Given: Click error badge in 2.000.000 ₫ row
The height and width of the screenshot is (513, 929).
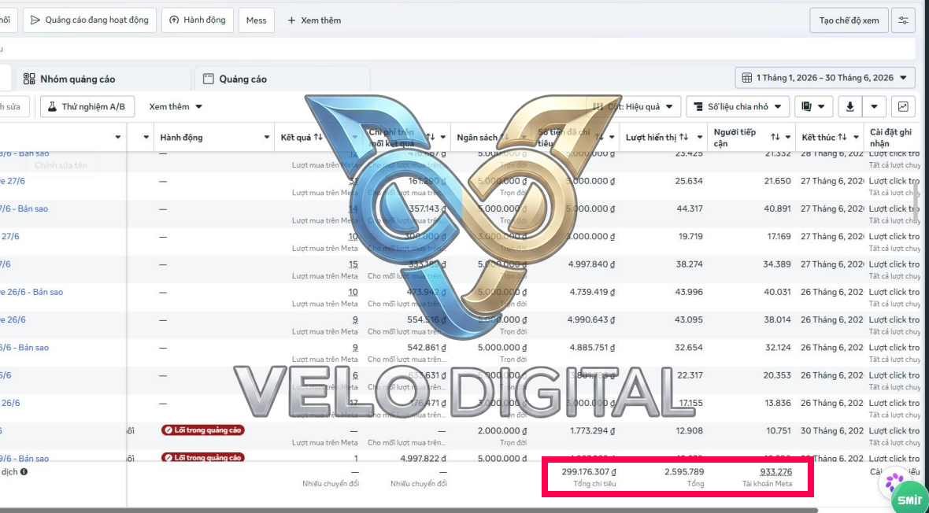Looking at the screenshot, I should point(203,430).
